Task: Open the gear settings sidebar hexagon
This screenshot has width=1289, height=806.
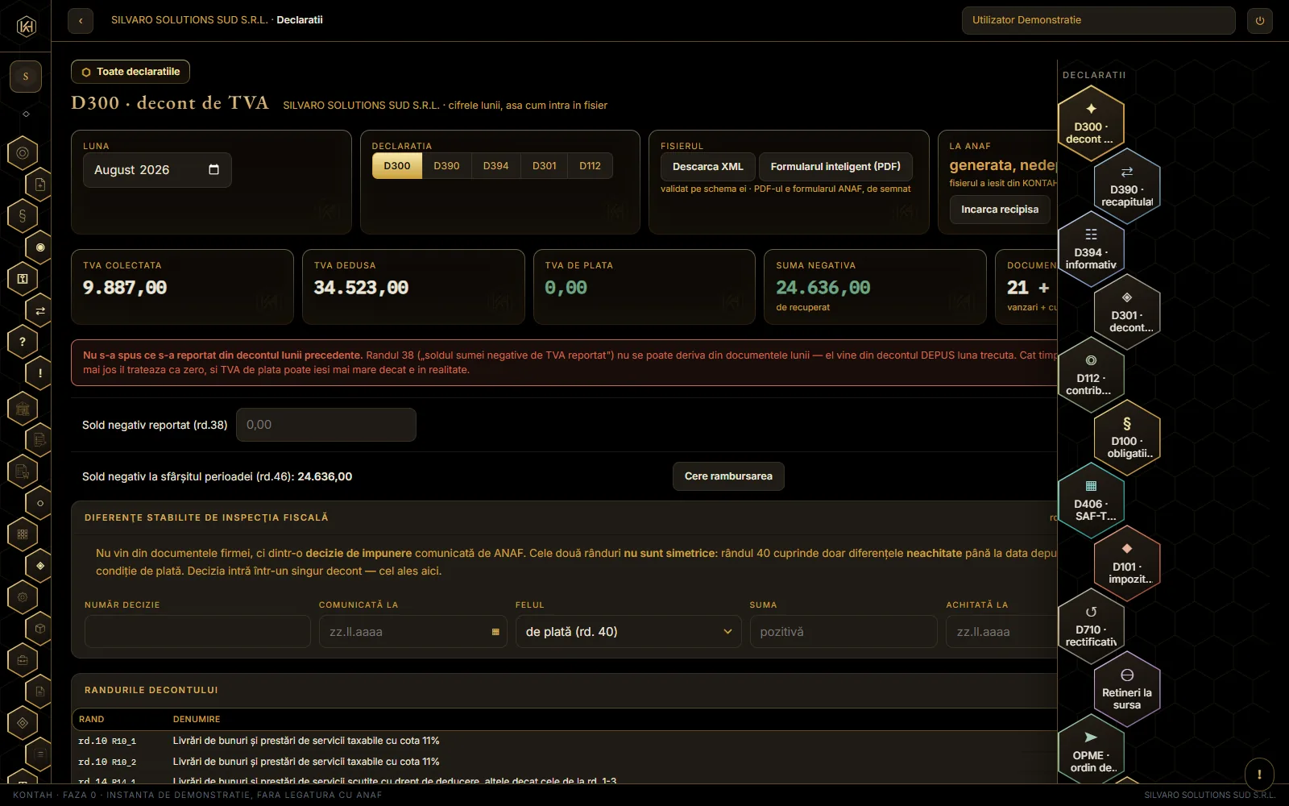Action: [23, 597]
